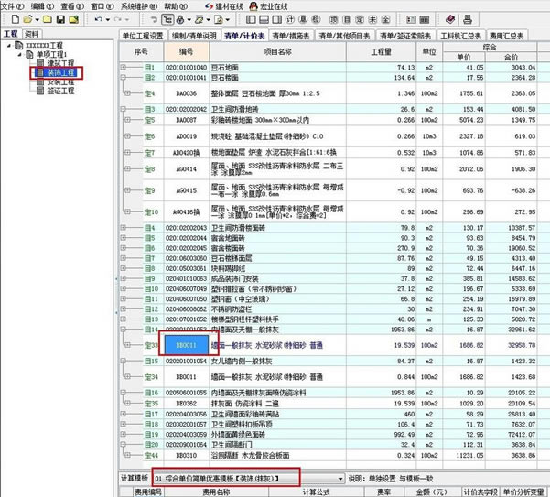The width and height of the screenshot is (550, 497).
Task: Open dropdown arrow beside document report icon
Action: point(228,19)
